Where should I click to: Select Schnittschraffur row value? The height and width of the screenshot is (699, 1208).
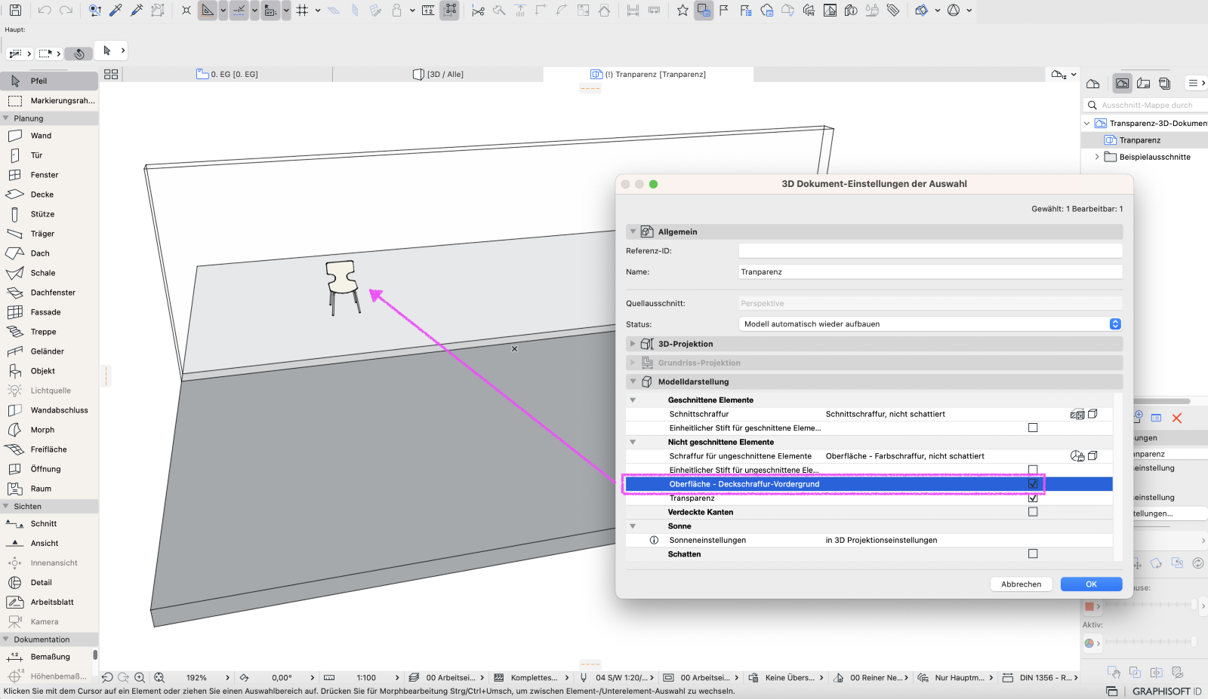click(885, 414)
